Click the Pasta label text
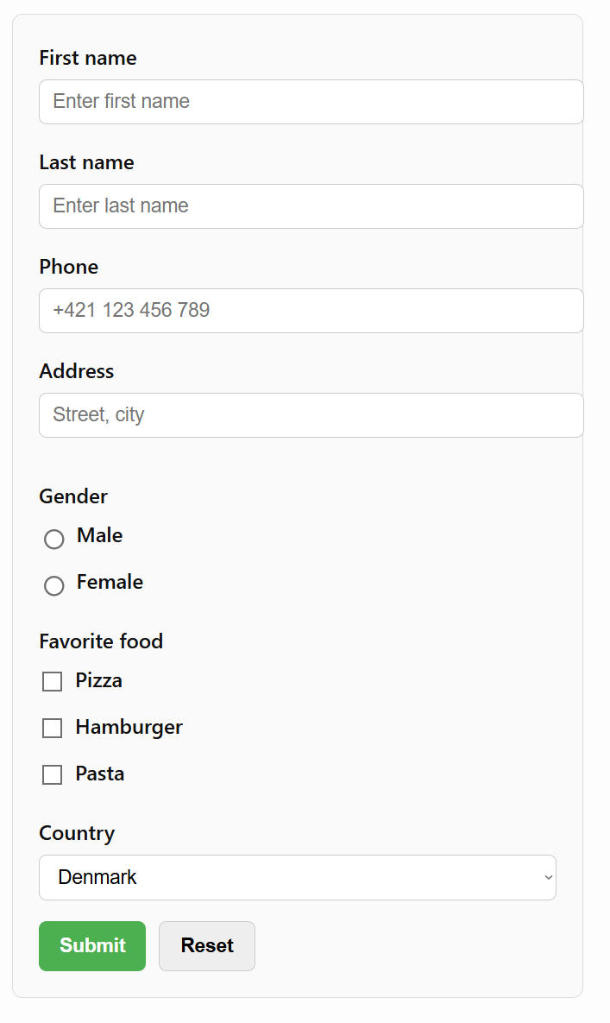 [101, 774]
